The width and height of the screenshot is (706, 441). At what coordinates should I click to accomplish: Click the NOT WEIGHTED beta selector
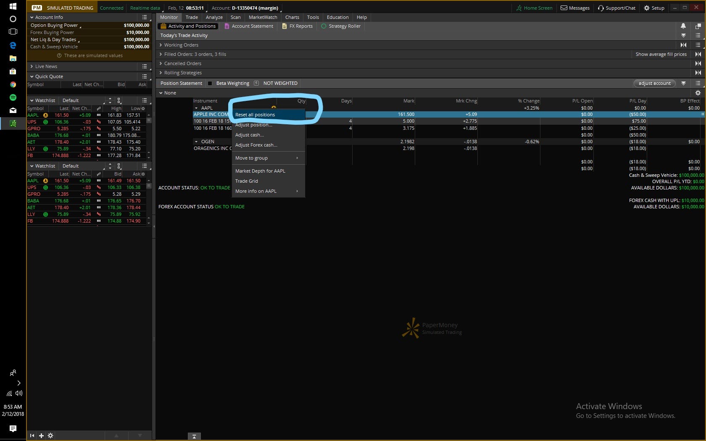click(280, 83)
